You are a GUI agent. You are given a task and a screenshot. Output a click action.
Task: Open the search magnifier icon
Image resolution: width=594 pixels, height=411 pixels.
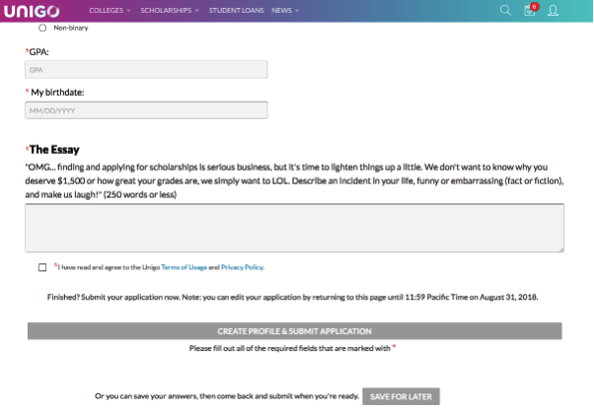[505, 10]
